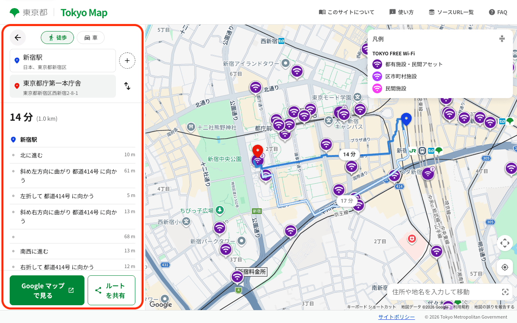Select 徒歩 walking mode
Image resolution: width=517 pixels, height=323 pixels.
pyautogui.click(x=57, y=38)
